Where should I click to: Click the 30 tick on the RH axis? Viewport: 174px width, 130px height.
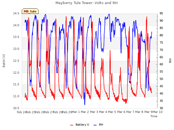tap(161, 108)
